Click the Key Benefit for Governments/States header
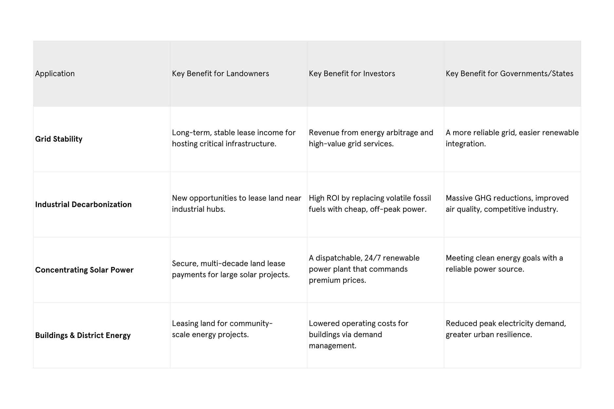 (x=509, y=74)
